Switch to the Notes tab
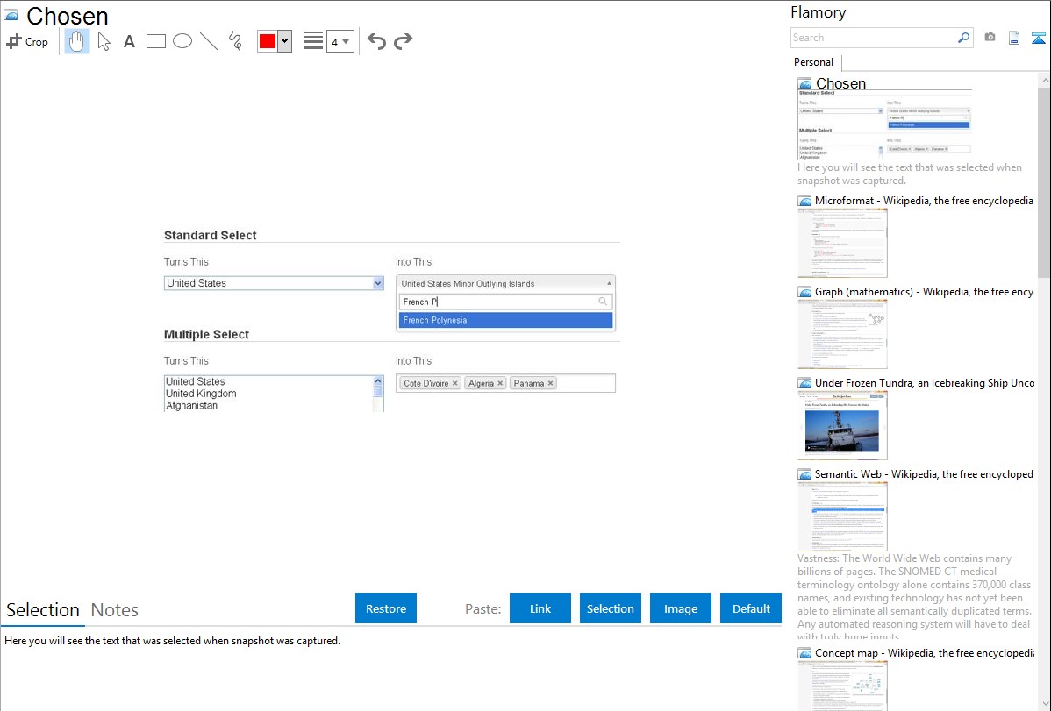Viewport: 1051px width, 711px height. [115, 610]
